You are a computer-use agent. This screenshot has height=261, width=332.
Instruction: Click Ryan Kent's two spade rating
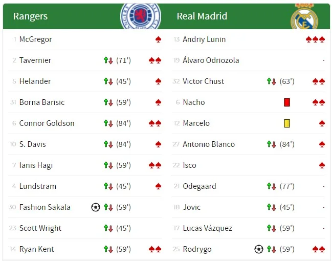(155, 249)
